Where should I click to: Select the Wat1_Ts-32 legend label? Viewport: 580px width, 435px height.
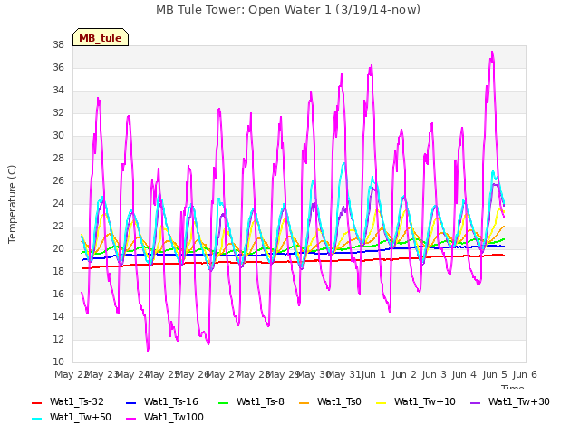(77, 402)
